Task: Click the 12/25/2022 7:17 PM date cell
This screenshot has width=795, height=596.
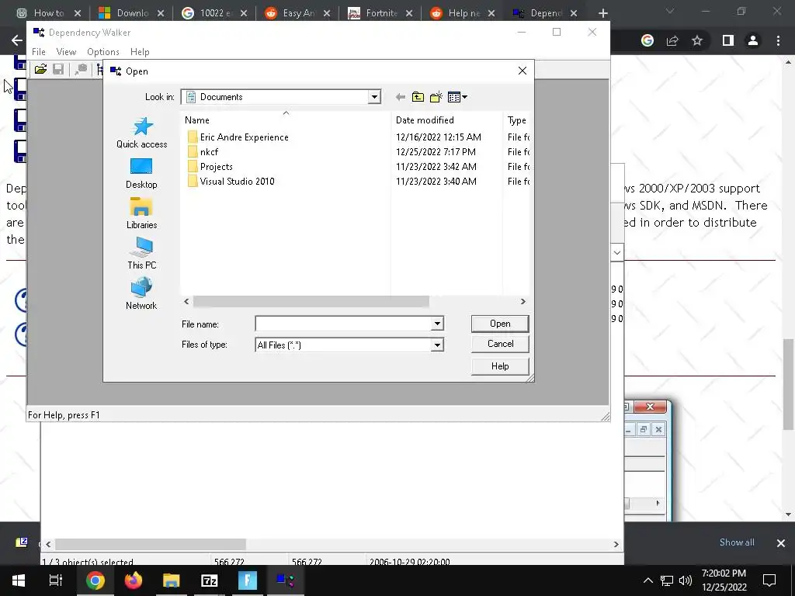Action: tap(436, 151)
